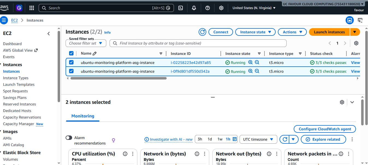Open details panel settings gear
The width and height of the screenshot is (368, 165).
coord(342,102)
